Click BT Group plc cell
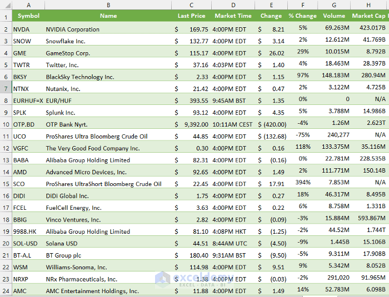This screenshot has width=389, height=297. 108,254
